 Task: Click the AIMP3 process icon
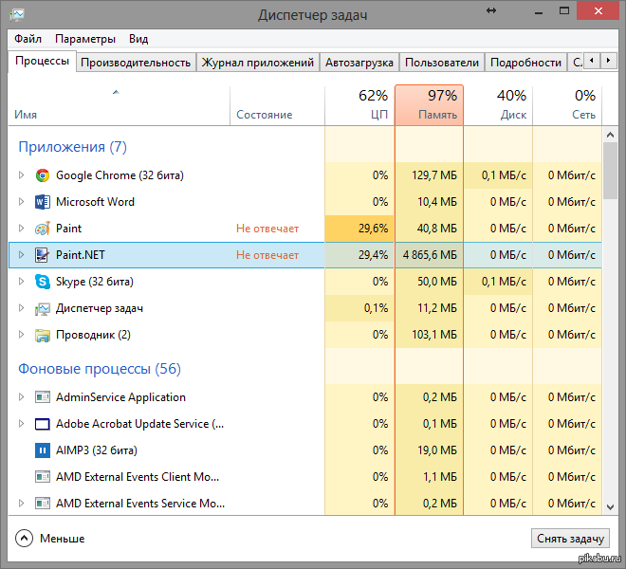click(x=43, y=450)
